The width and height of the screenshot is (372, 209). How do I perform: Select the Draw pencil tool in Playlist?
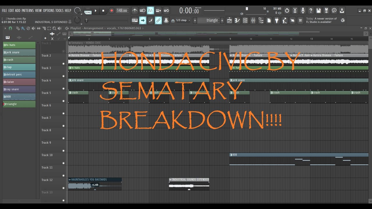18,28
